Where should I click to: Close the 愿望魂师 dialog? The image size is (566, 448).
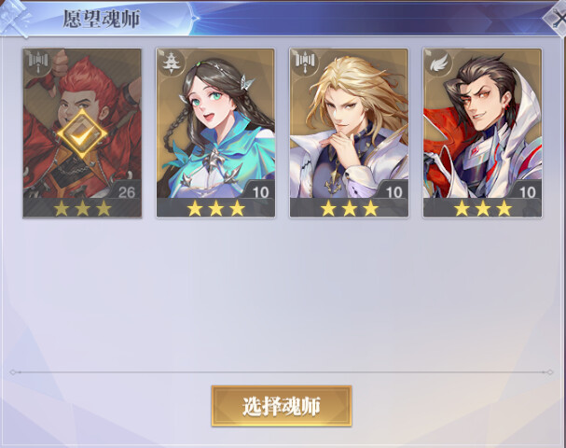point(558,18)
